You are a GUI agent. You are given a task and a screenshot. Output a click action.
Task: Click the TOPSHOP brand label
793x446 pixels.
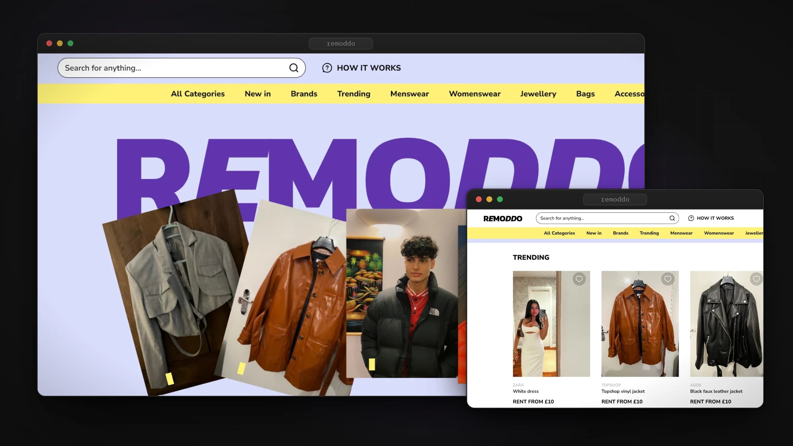611,385
